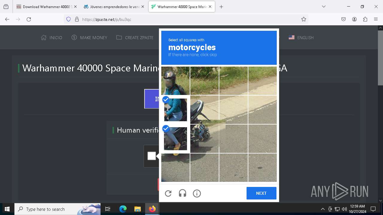
Task: Open the Extensions panel
Action: pos(365,19)
